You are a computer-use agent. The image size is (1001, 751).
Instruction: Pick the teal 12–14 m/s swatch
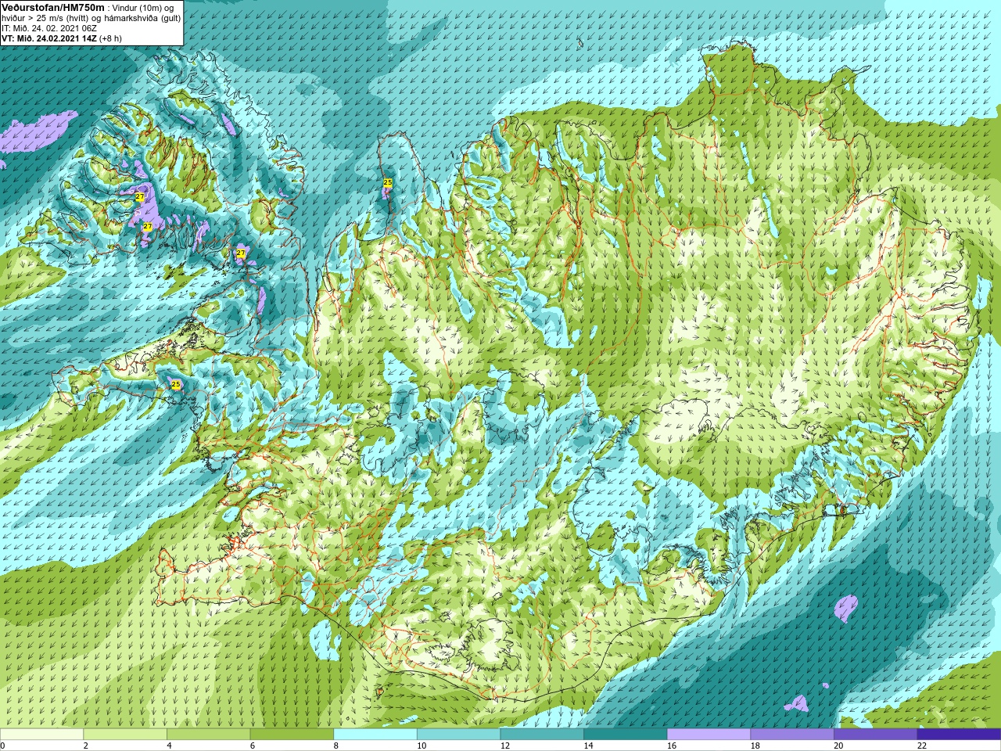[542, 734]
